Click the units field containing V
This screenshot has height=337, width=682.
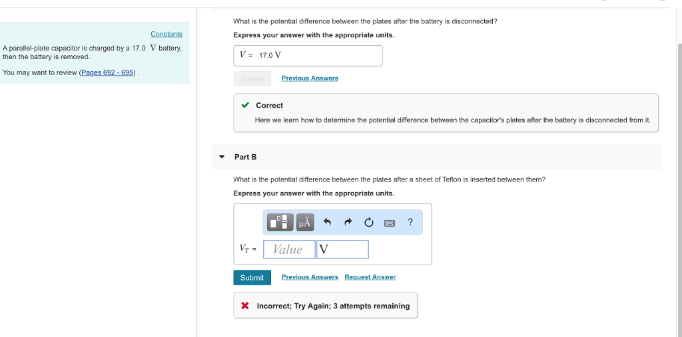(342, 249)
